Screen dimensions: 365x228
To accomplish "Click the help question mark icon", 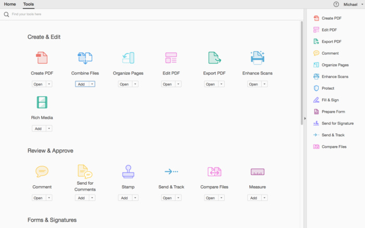I will click(336, 4).
